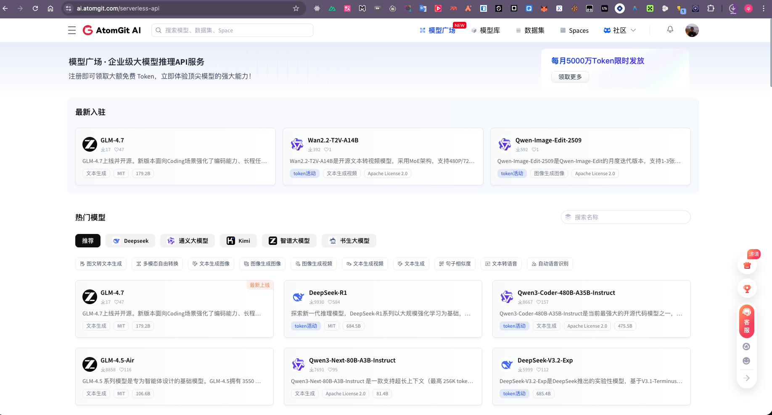Click the trophy icon on right panel
This screenshot has height=415, width=772.
(x=747, y=289)
